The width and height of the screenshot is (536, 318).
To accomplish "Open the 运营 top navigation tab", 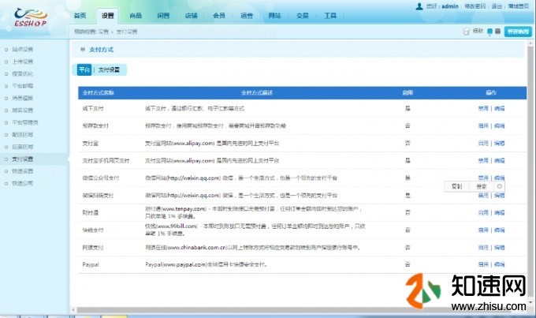I will point(247,16).
